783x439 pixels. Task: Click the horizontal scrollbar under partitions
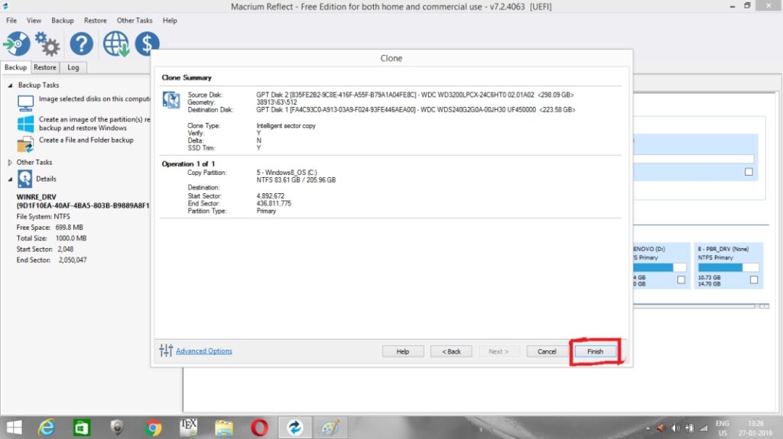(694, 306)
